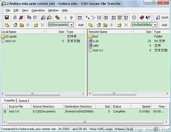171x132 pixels.
Task: Sort local pane by Size column
Action: [x=56, y=32]
